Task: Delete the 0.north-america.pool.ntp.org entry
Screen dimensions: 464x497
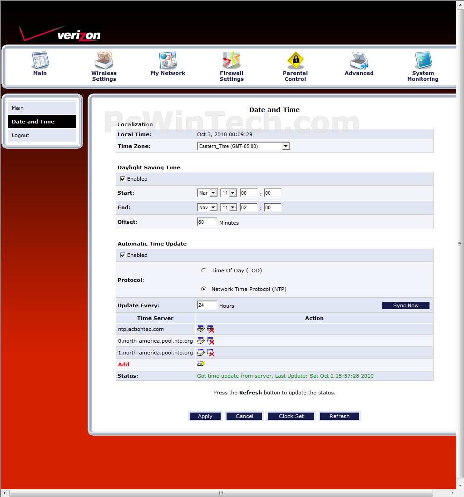Action: (211, 341)
